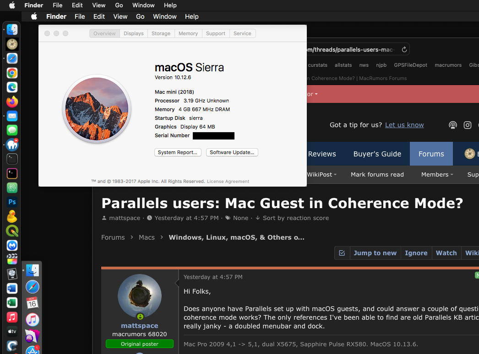Launch Microsoft Word from the dock
This screenshot has width=479, height=354.
click(x=12, y=289)
